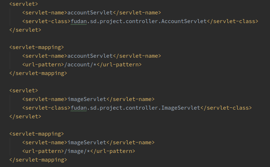Click closing servlet-class tag after AccountServlet
Viewport: 270px width, 167px height.
[233, 21]
